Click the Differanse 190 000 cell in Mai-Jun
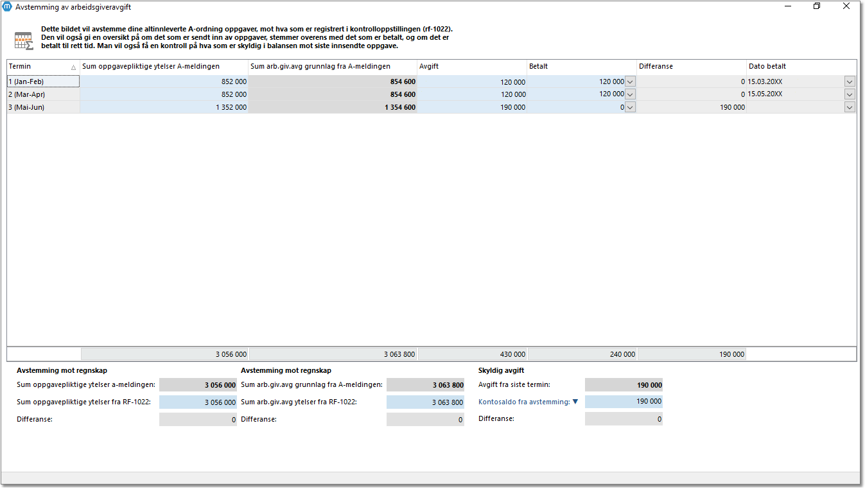Image resolution: width=865 pixels, height=489 pixels. coord(692,107)
